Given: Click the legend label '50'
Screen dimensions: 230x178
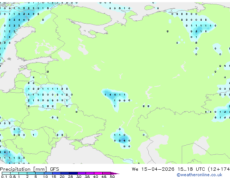Looking at the screenshot, I should (112, 177).
